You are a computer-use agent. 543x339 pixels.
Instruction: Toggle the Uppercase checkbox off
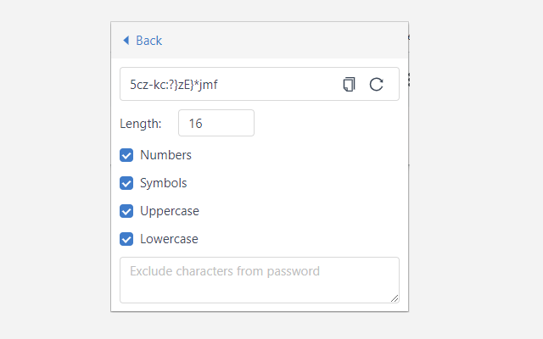[126, 211]
